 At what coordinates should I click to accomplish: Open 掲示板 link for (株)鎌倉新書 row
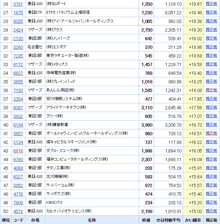pyautogui.click(x=211, y=125)
